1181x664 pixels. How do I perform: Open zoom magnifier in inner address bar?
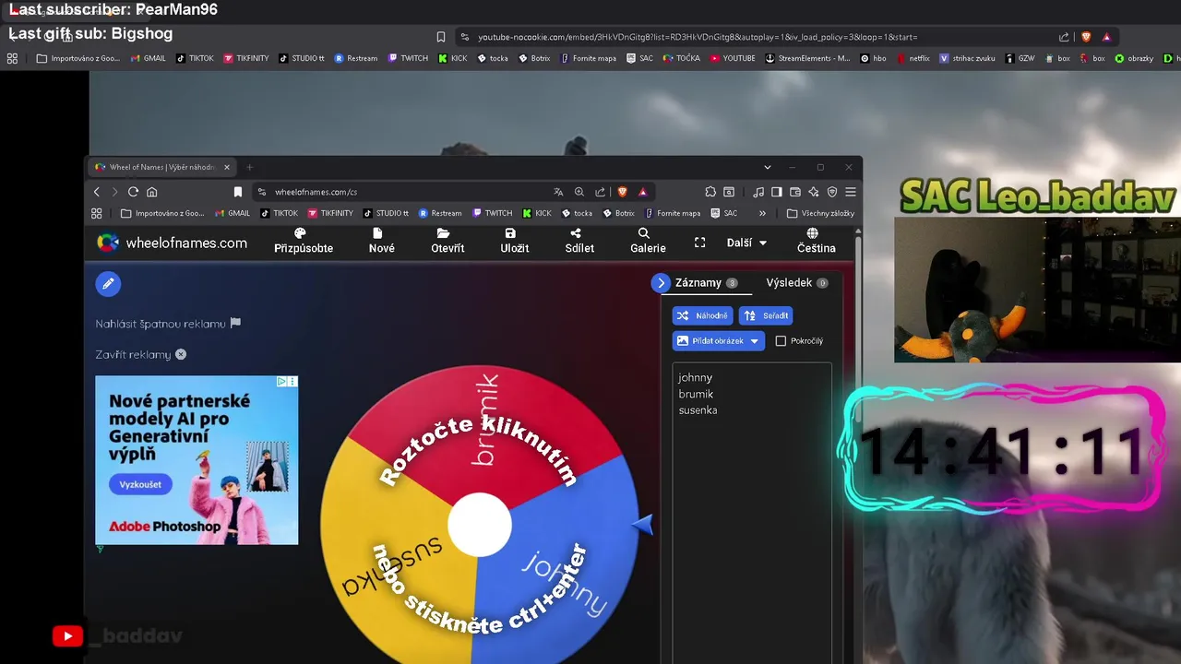[x=579, y=192]
